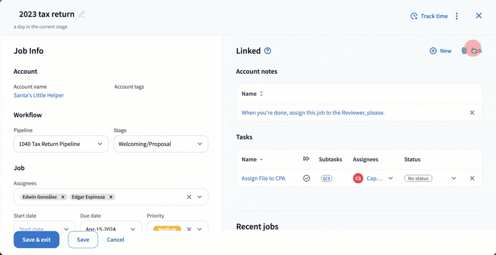Open Santa's Little Helper account link
Screen dimensions: 496x255
39,95
